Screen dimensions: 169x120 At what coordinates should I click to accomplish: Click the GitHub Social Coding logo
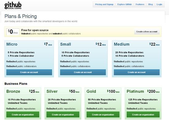13,6
